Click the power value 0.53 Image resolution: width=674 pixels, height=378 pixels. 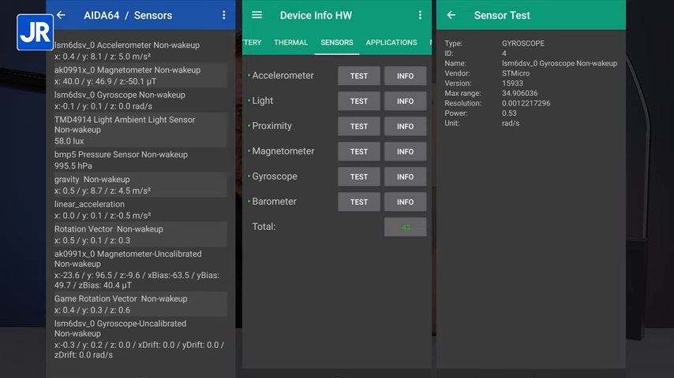point(509,113)
